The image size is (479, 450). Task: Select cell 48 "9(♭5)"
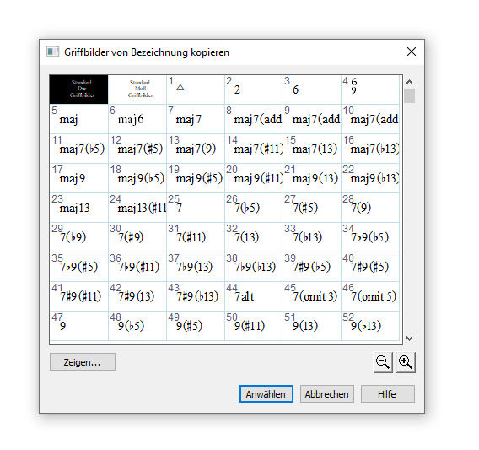pos(137,326)
